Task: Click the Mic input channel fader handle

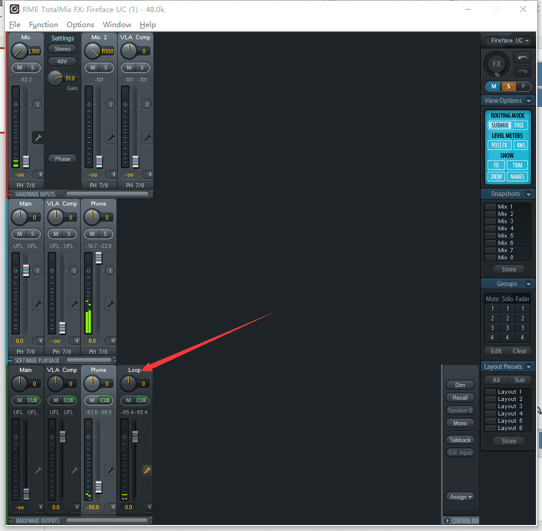Action: click(x=26, y=162)
